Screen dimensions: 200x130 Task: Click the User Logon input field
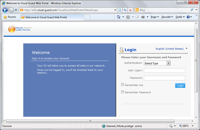tap(164, 71)
